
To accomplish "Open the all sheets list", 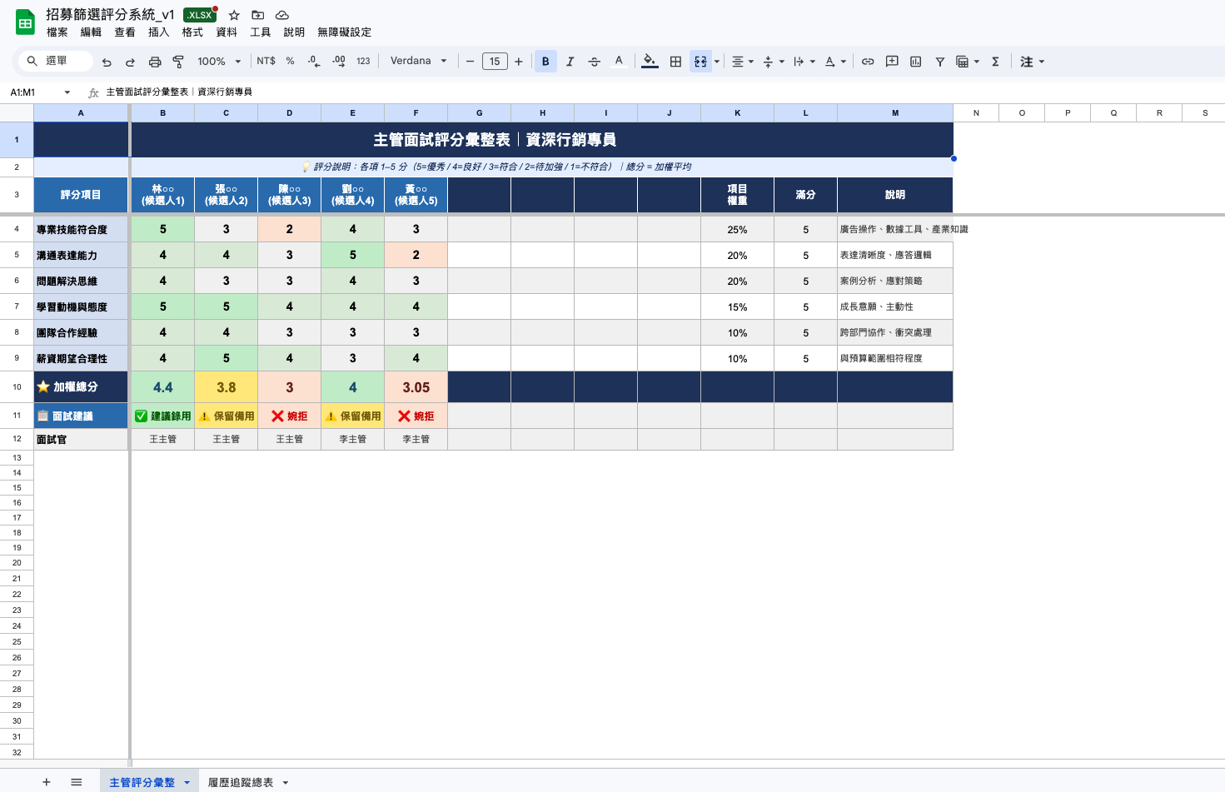I will [x=77, y=782].
